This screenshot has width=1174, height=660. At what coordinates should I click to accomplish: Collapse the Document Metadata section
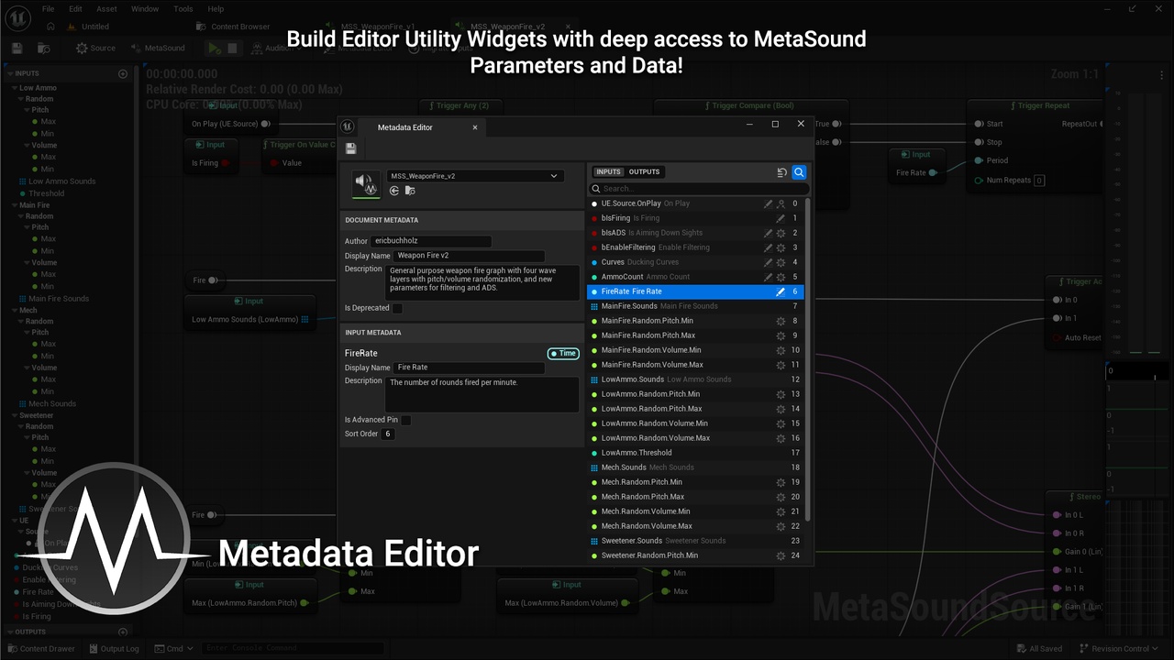382,220
